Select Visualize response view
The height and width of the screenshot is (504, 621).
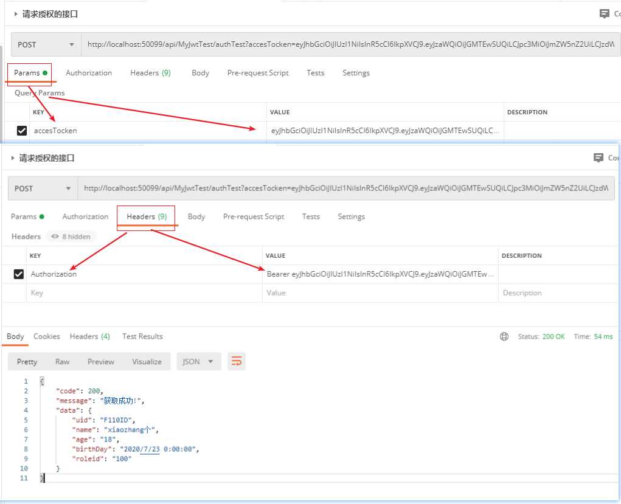click(x=147, y=362)
